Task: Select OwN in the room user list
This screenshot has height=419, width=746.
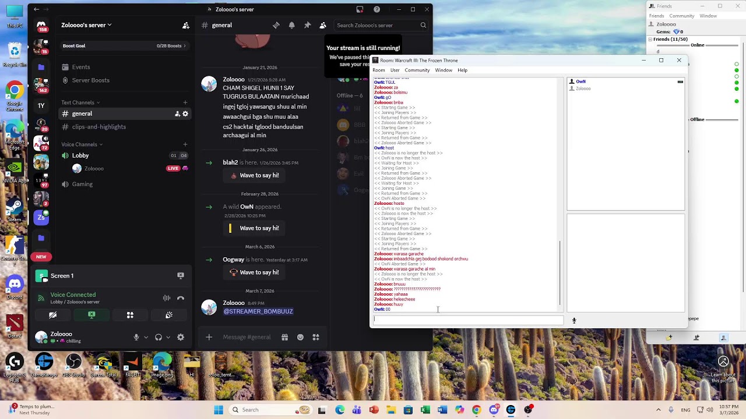Action: click(x=580, y=81)
